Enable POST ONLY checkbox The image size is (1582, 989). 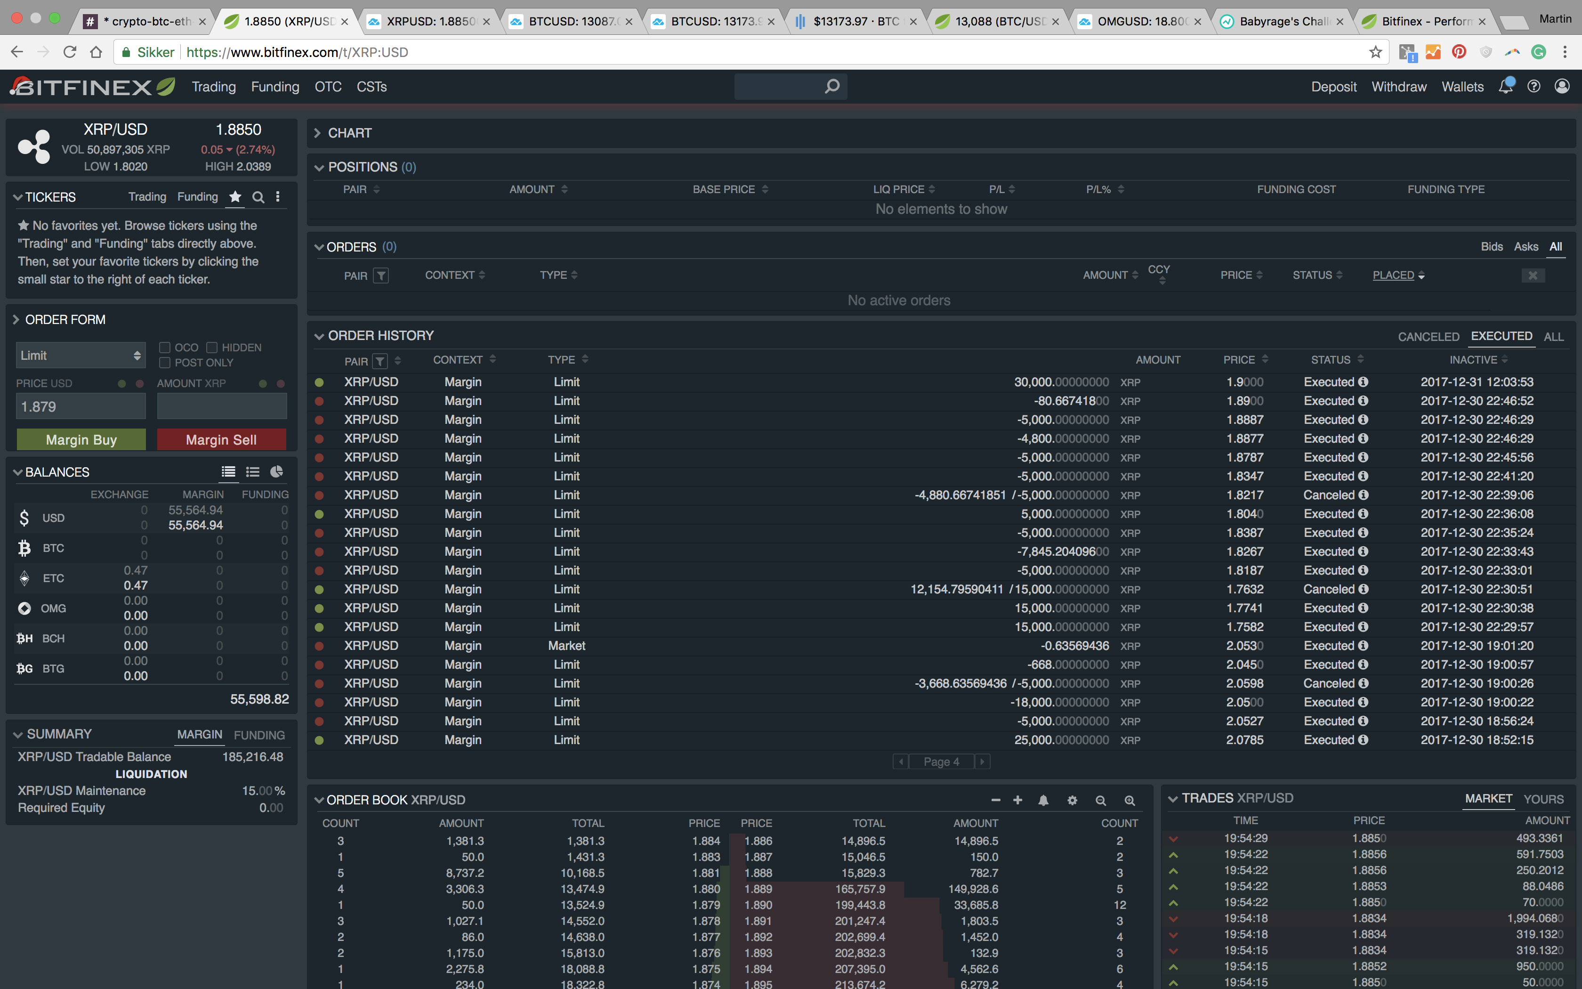tap(165, 362)
